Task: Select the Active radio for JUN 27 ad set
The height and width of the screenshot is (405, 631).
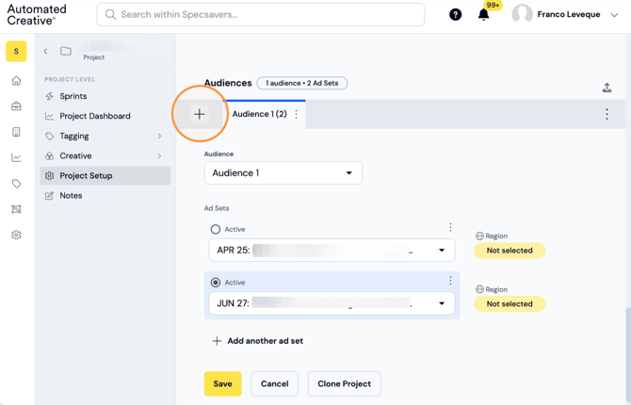Action: tap(216, 283)
